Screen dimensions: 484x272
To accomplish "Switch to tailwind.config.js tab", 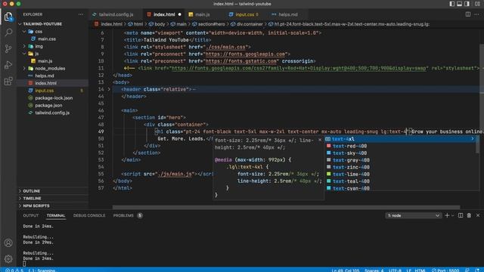I will [x=116, y=14].
